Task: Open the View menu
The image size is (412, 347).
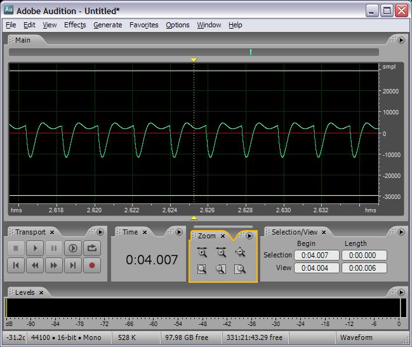Action: (x=50, y=25)
